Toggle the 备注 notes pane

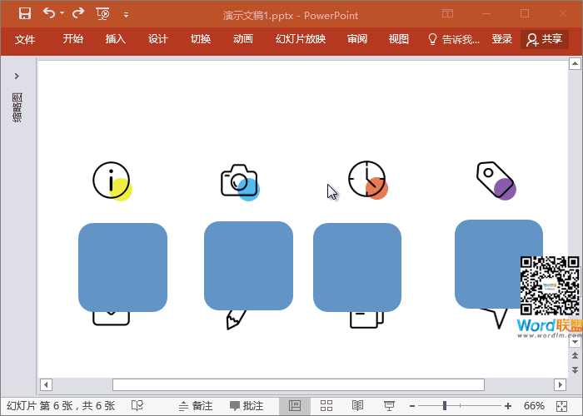point(194,406)
